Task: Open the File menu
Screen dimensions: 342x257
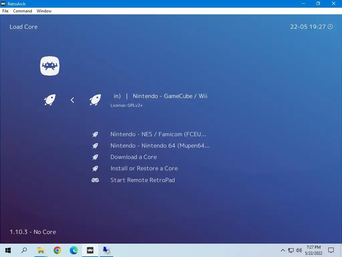Action: click(x=5, y=11)
